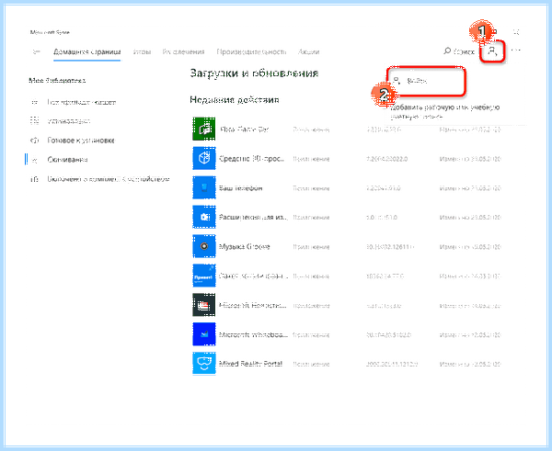This screenshot has height=451, width=552.
Task: Click the version number in Музыка Groove row
Action: 390,247
